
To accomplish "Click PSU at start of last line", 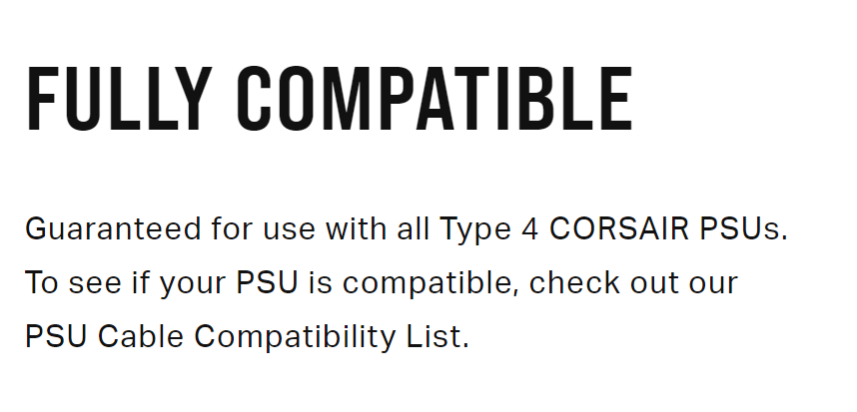I will (56, 336).
